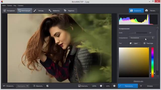The height and width of the screenshot is (90, 161).
Task: Click the ФотоМАСТЕР app icon in title bar
Action: [x=2, y=2]
